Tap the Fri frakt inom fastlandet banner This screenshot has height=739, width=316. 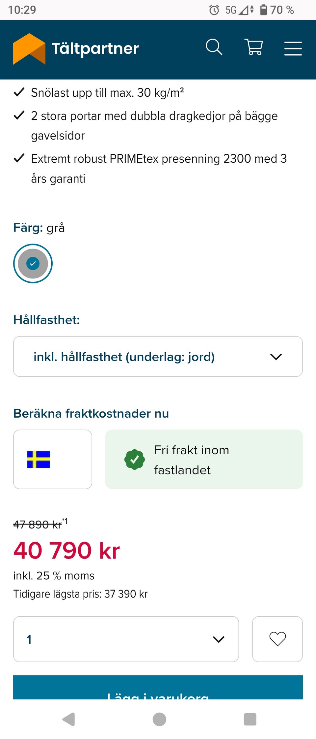pos(204,459)
